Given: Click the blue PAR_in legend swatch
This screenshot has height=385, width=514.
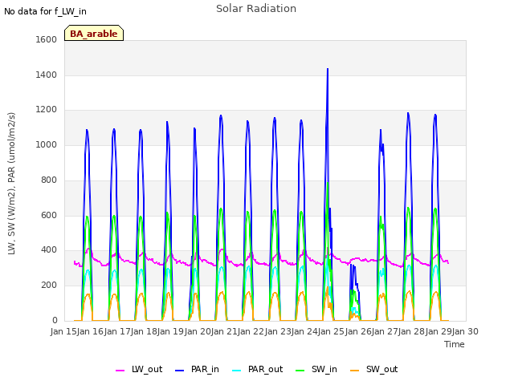Looking at the screenshot, I should pyautogui.click(x=180, y=371).
